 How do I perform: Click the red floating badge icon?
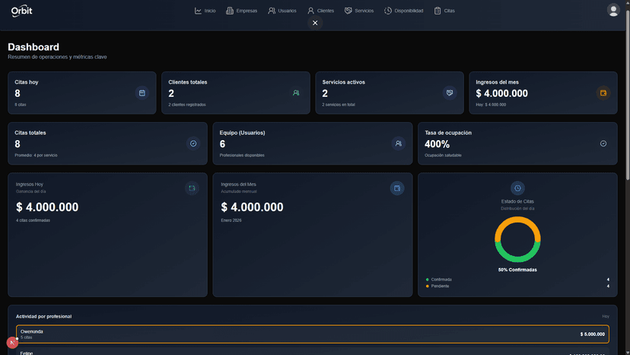coord(12,343)
